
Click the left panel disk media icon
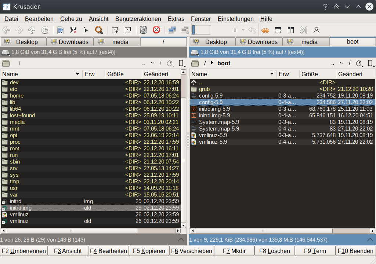[6, 52]
